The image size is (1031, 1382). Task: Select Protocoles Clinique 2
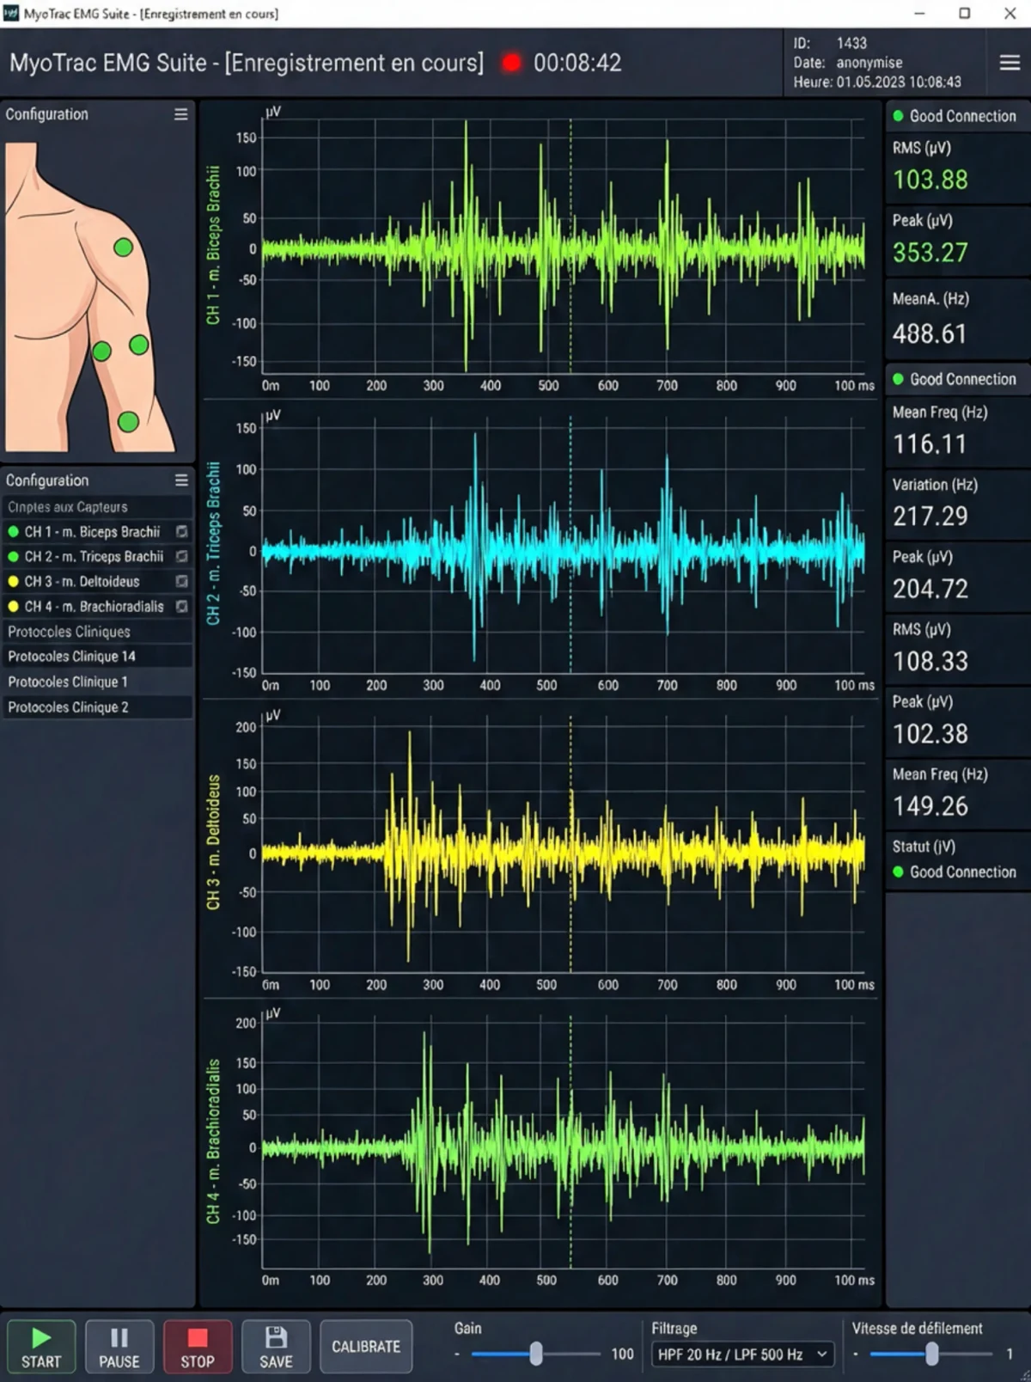point(97,707)
